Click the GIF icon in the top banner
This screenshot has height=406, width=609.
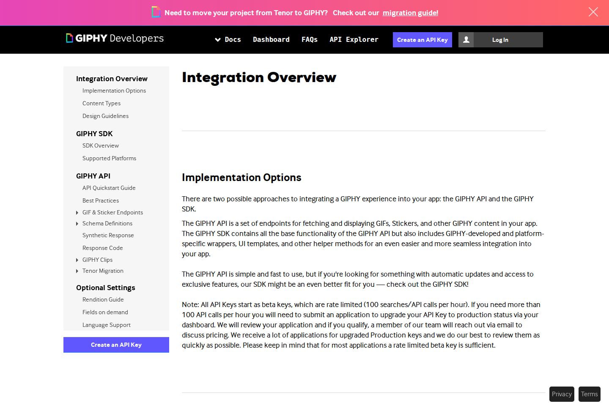click(x=156, y=12)
